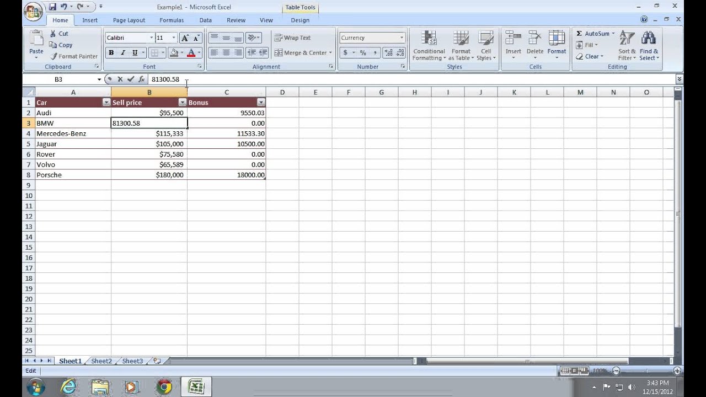Click Increase Decimal icon
Viewport: 706px width, 397px height.
click(x=388, y=53)
